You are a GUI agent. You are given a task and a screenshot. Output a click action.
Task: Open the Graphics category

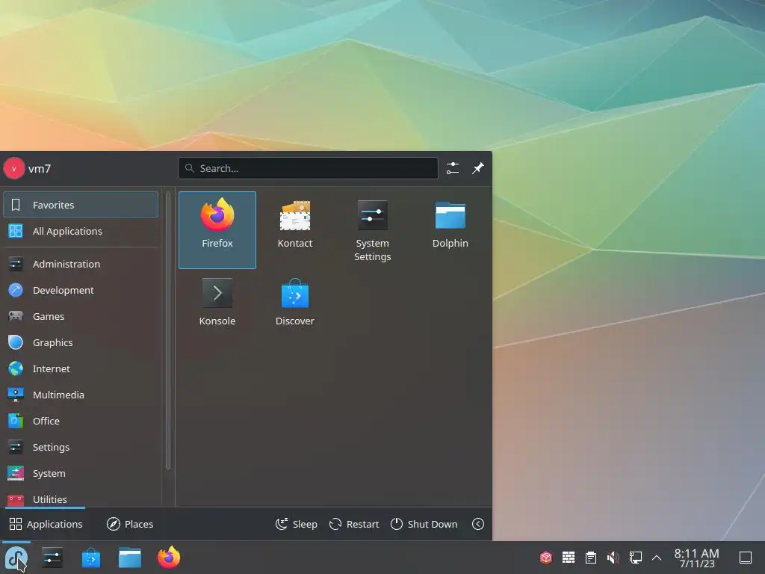[x=81, y=342]
